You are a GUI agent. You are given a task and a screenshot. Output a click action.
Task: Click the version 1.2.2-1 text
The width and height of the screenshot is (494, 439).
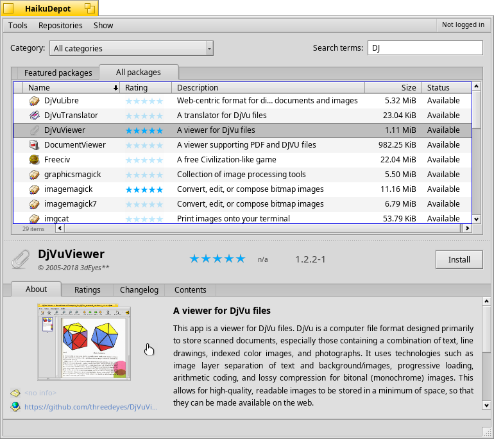[310, 259]
